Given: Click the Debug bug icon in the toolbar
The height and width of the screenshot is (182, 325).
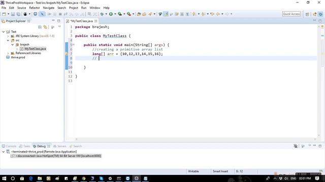Looking at the screenshot, I should (102, 14).
